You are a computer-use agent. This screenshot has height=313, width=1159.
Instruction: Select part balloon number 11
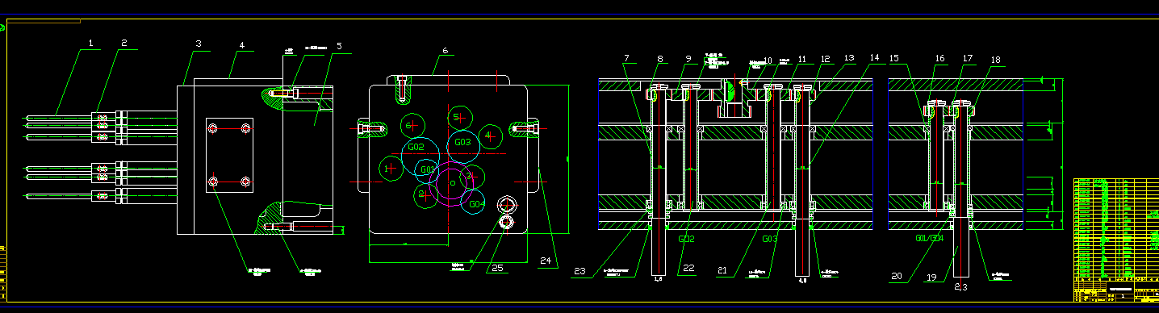[x=802, y=59]
